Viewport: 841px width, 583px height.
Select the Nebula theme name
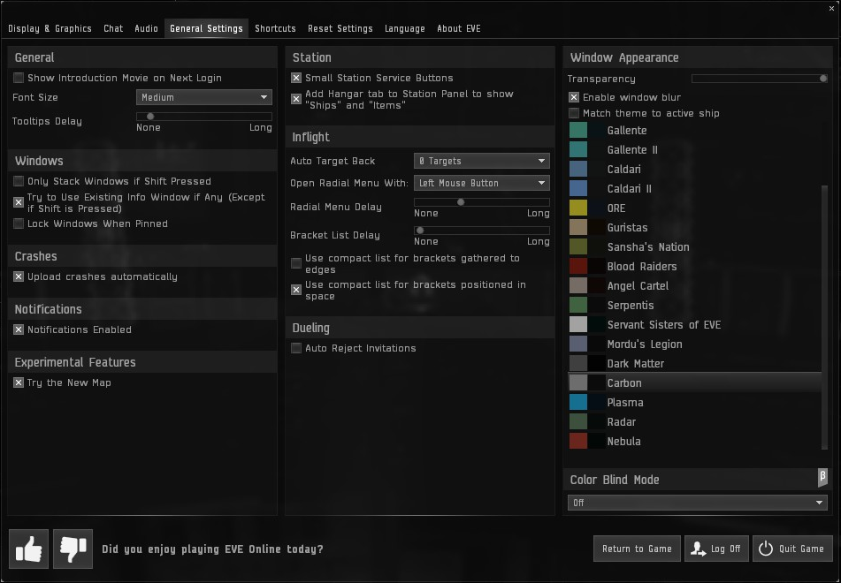pyautogui.click(x=623, y=442)
